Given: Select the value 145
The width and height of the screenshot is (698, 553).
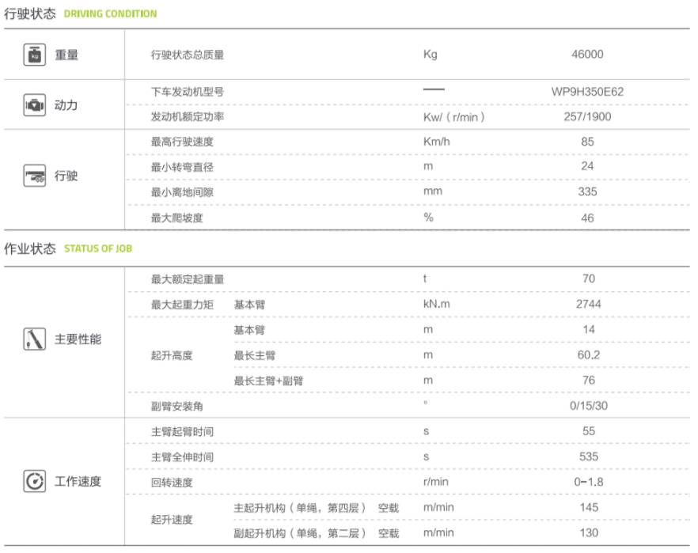Looking at the screenshot, I should (589, 507).
